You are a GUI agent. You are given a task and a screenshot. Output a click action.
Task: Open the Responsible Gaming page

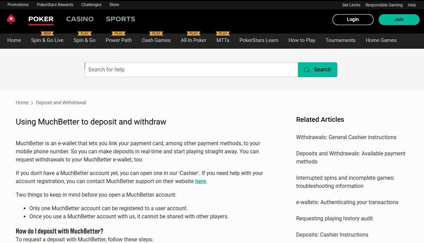[x=384, y=5]
